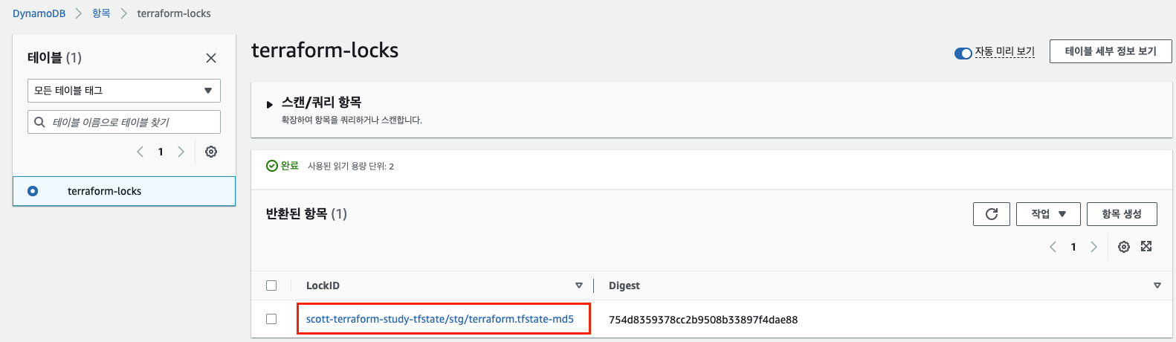Open returned items table preferences gear
This screenshot has width=1176, height=342.
1124,247
